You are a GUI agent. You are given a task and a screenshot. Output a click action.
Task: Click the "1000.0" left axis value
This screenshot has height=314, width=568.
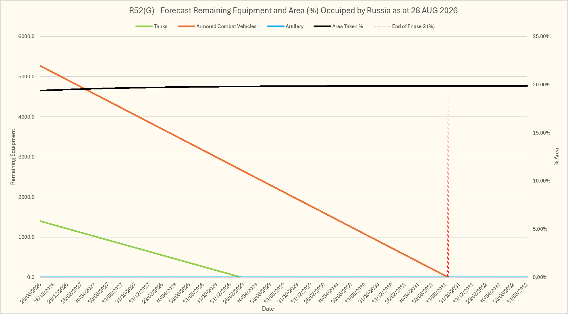(x=26, y=237)
